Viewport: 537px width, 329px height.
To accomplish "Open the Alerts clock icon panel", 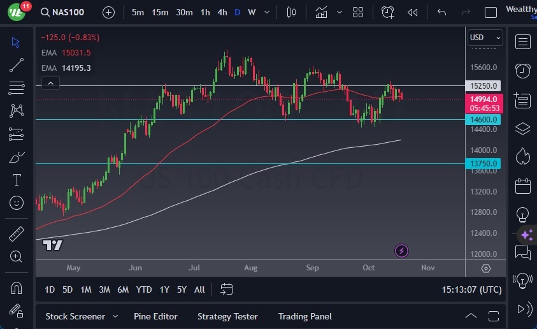I will point(522,70).
